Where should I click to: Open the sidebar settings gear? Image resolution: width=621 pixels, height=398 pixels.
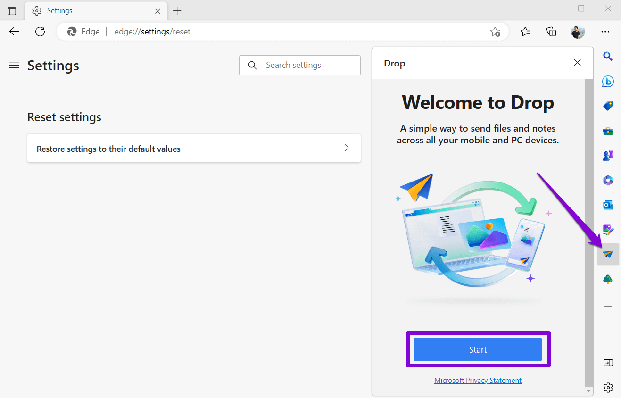[x=608, y=388]
